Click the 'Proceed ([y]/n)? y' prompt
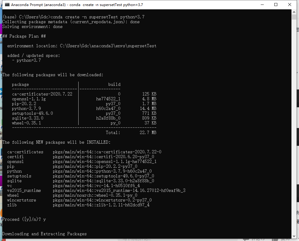Image resolution: width=299 pixels, height=241 pixels. coord(24,219)
